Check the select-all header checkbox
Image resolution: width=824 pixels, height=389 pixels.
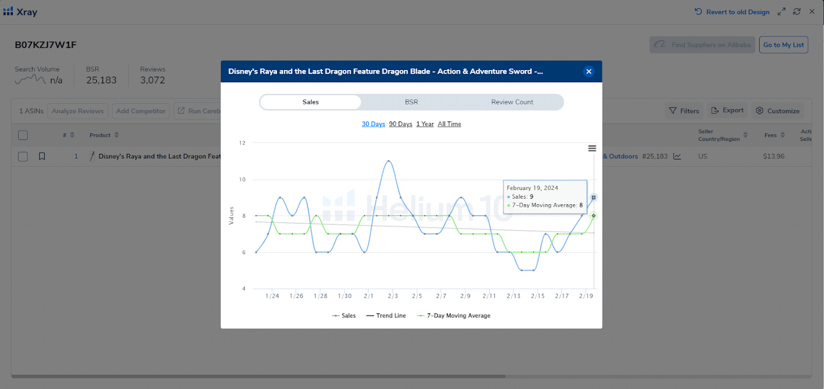tap(23, 135)
